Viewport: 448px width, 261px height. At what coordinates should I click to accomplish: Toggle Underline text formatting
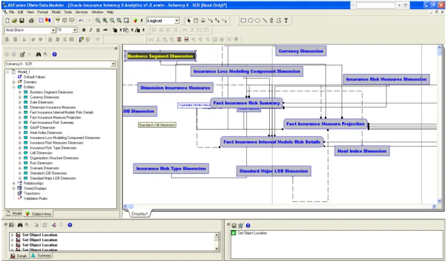pyautogui.click(x=98, y=30)
